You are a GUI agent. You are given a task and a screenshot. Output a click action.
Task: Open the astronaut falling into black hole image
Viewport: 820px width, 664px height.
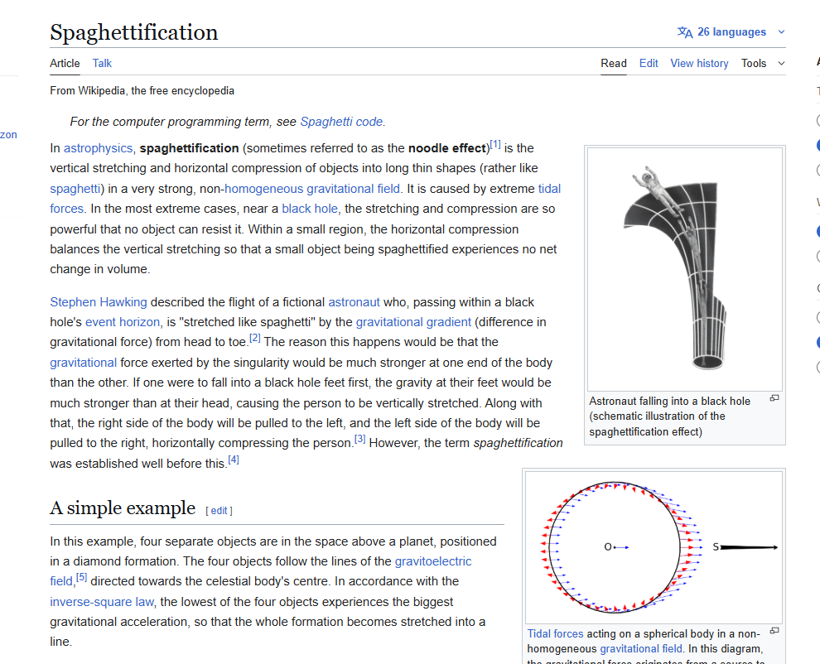684,269
